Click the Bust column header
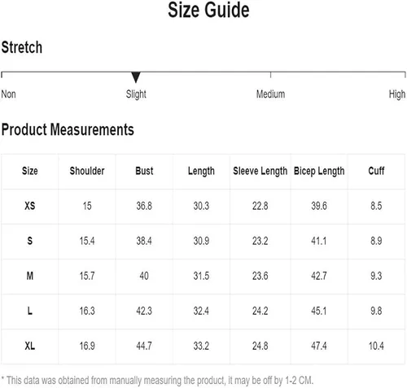This screenshot has width=407, height=388. point(144,171)
